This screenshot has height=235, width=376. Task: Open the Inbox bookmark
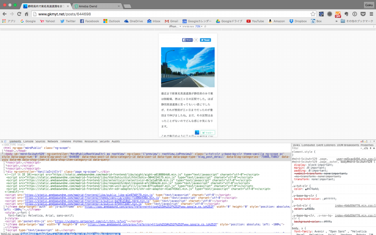154,21
